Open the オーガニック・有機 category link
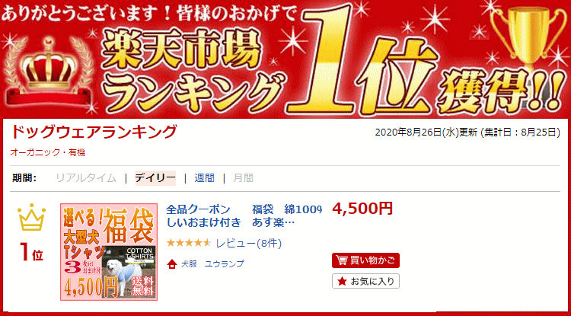Image resolution: width=571 pixels, height=316 pixels. tap(48, 152)
